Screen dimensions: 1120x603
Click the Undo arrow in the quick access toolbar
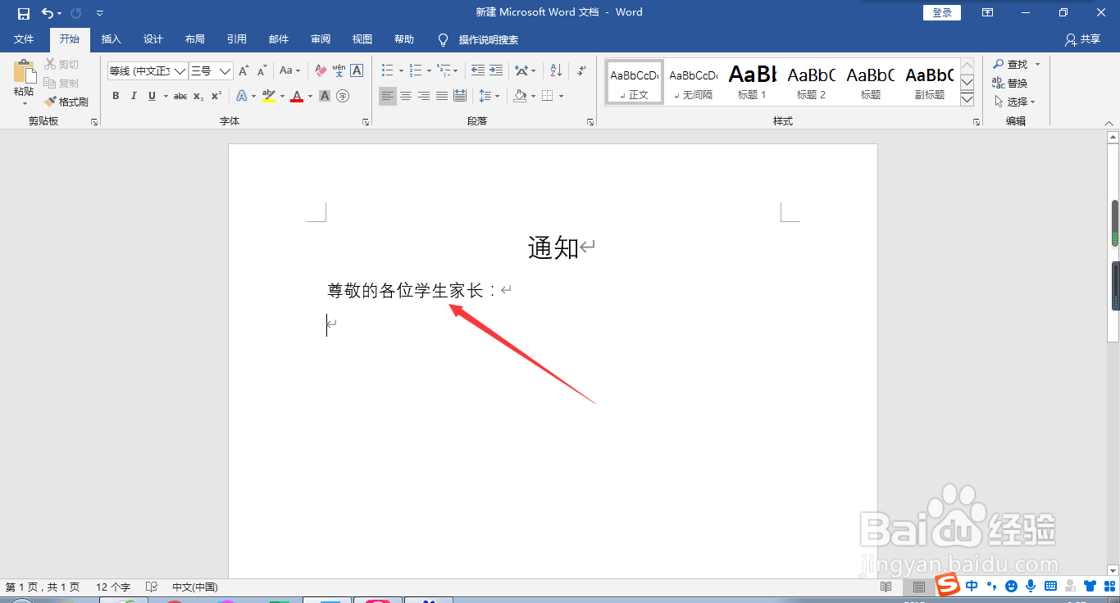click(x=48, y=13)
